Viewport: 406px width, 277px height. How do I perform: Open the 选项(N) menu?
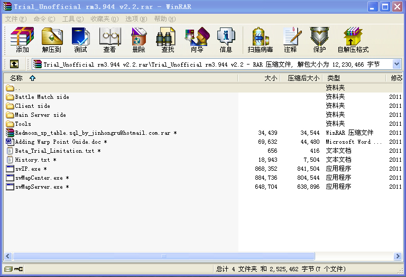[136, 19]
